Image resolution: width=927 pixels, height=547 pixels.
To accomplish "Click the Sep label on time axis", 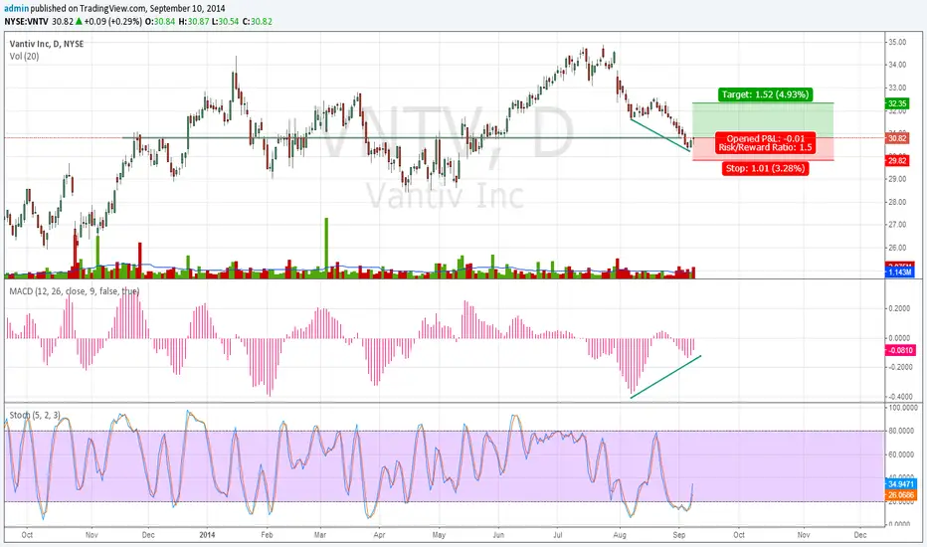I will [679, 535].
